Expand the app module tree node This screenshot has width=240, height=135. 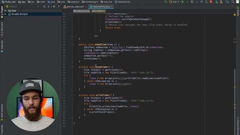click(x=5, y=10)
